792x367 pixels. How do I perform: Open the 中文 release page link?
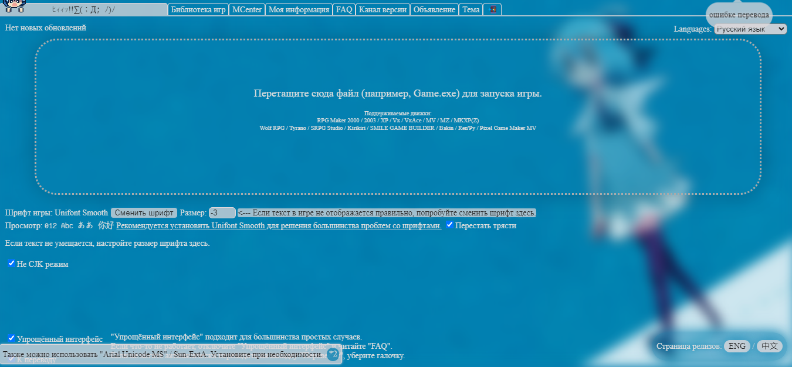pyautogui.click(x=770, y=346)
